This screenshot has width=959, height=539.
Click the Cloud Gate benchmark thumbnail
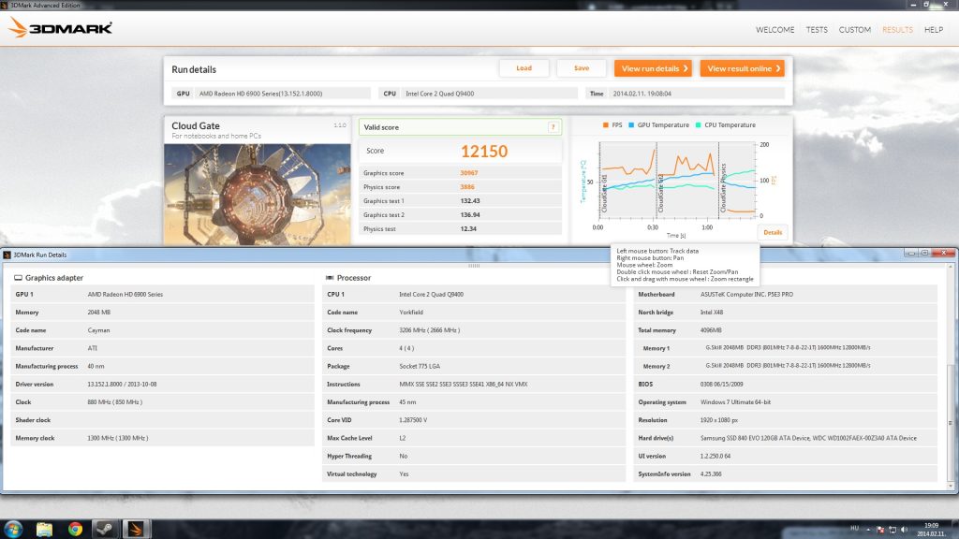[x=258, y=195]
